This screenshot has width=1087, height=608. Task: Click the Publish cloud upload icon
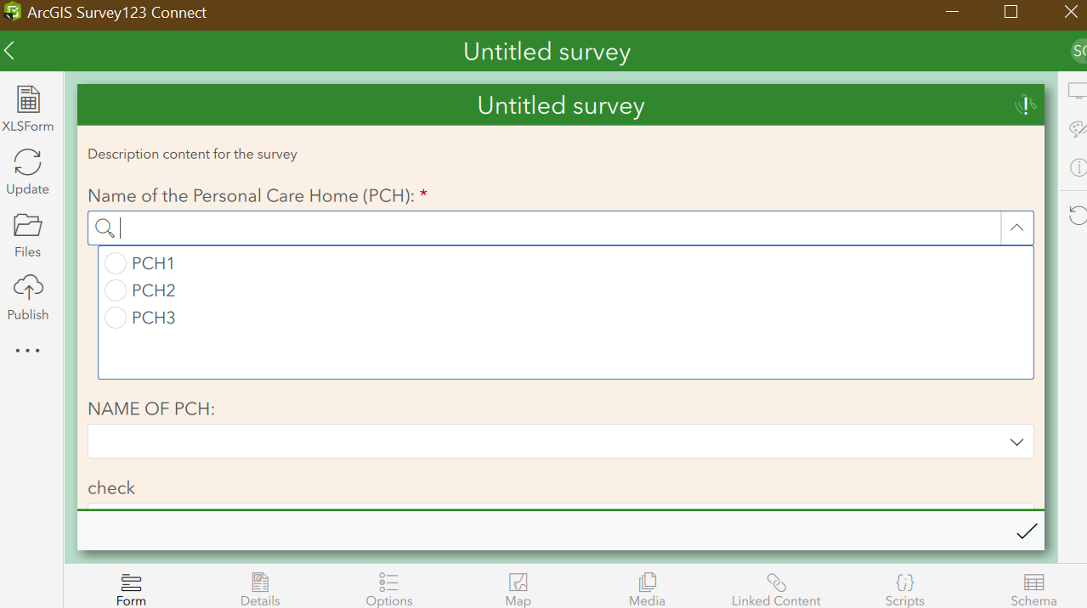tap(28, 288)
